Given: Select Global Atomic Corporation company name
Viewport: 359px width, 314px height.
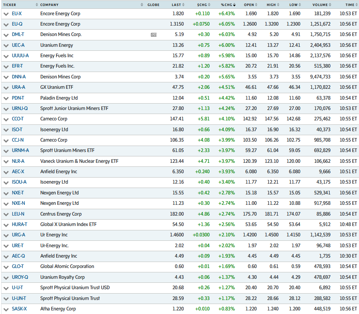Looking at the screenshot, I should (67, 266).
